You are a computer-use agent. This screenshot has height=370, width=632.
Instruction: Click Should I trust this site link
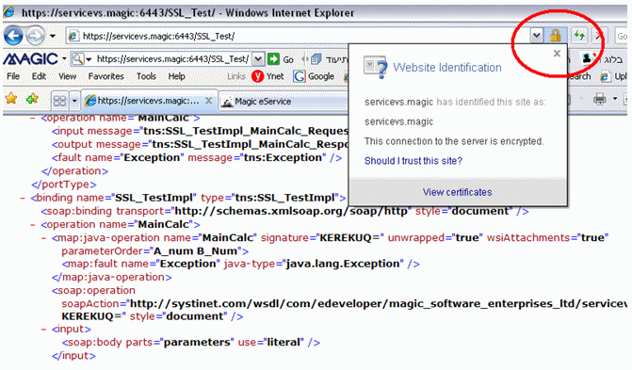coord(413,161)
